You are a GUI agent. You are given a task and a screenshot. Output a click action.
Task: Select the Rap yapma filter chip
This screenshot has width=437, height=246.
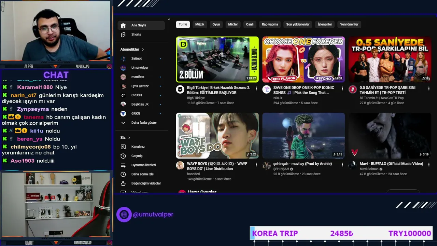coord(270,24)
